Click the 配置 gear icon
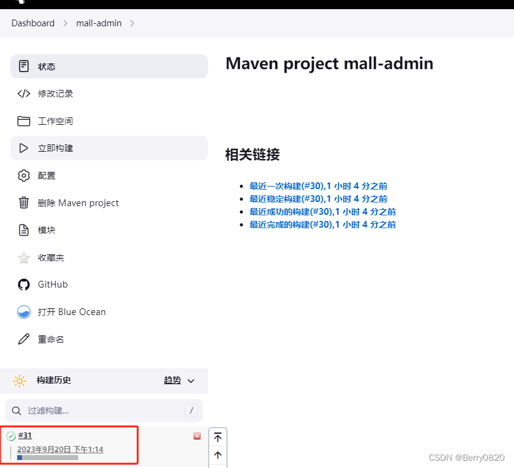The image size is (514, 468). click(x=24, y=176)
